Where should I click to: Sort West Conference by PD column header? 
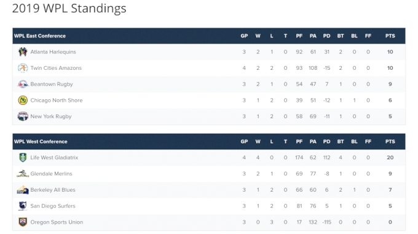click(326, 142)
